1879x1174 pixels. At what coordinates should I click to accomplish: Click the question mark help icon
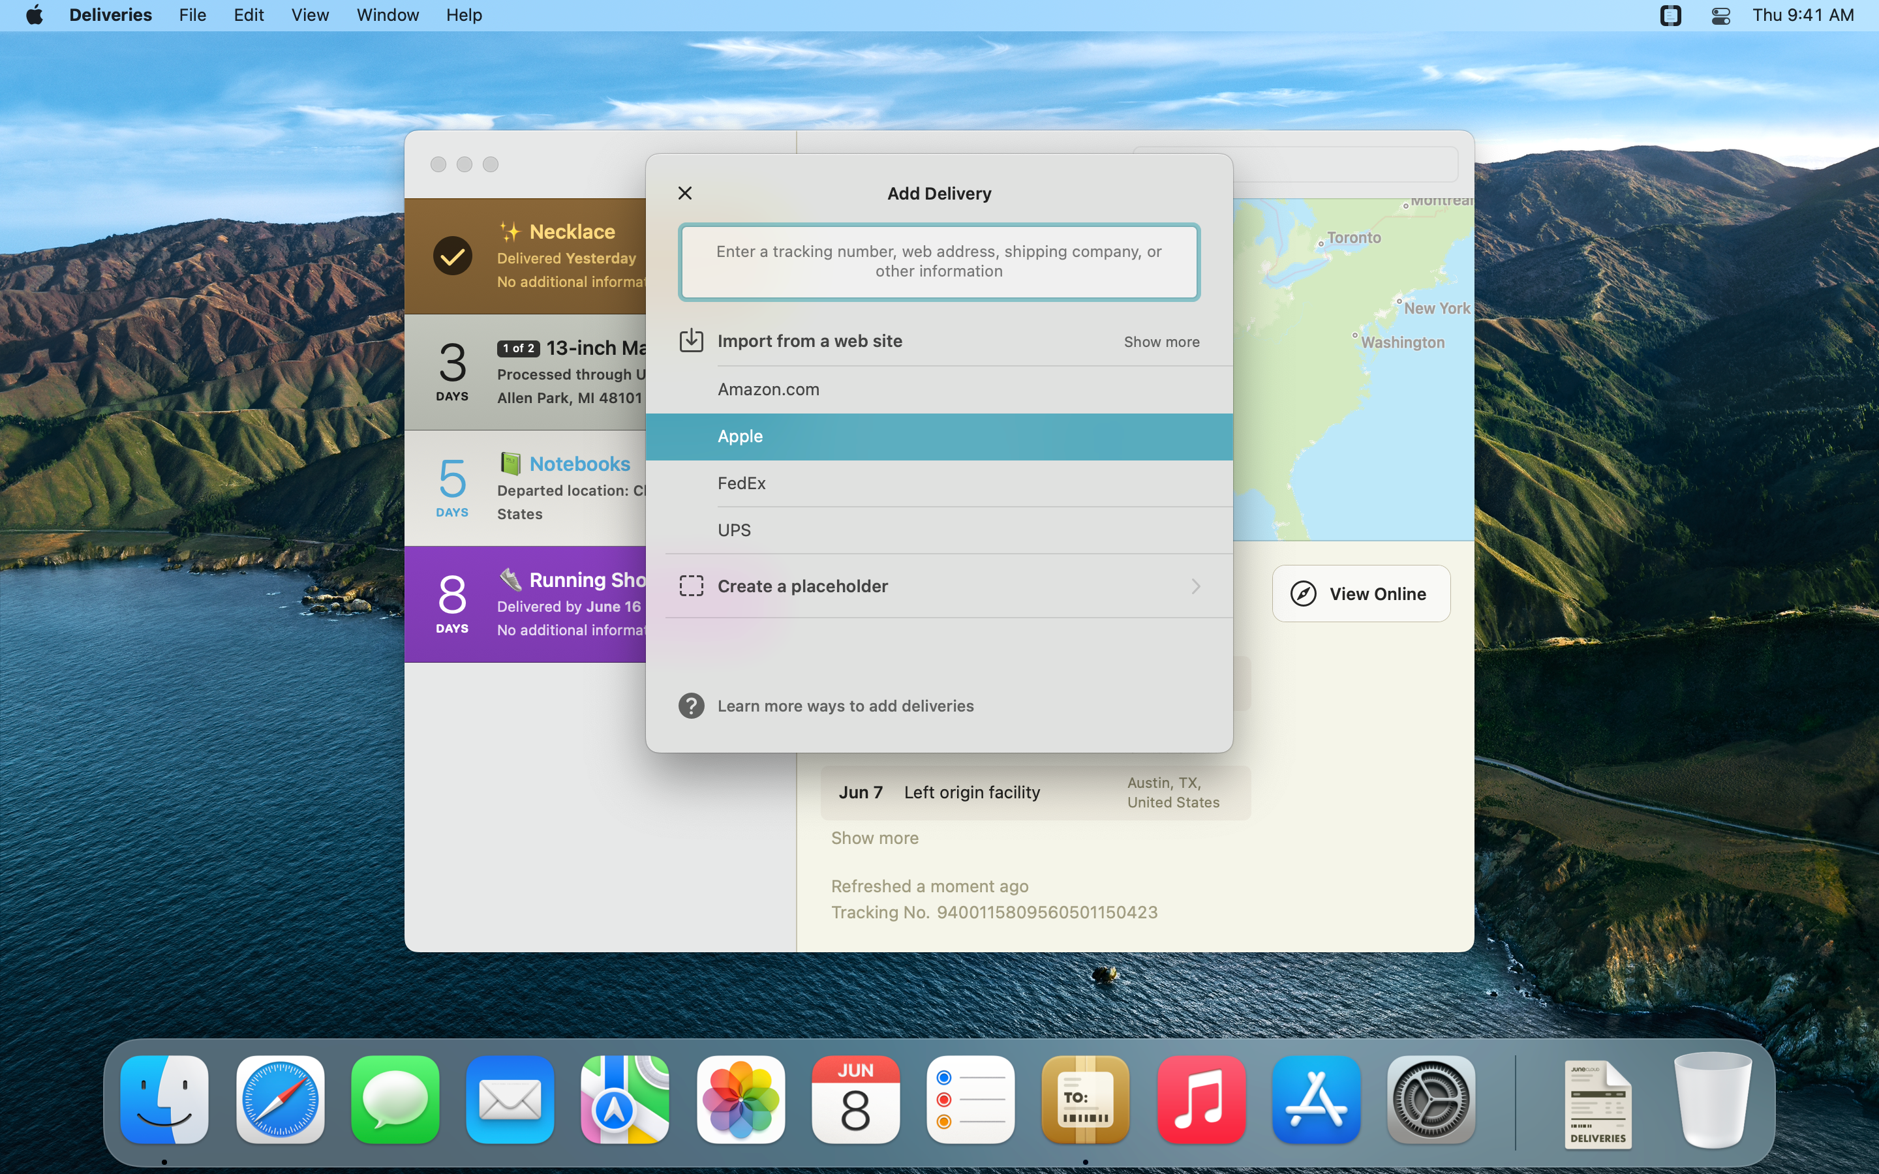pyautogui.click(x=691, y=706)
